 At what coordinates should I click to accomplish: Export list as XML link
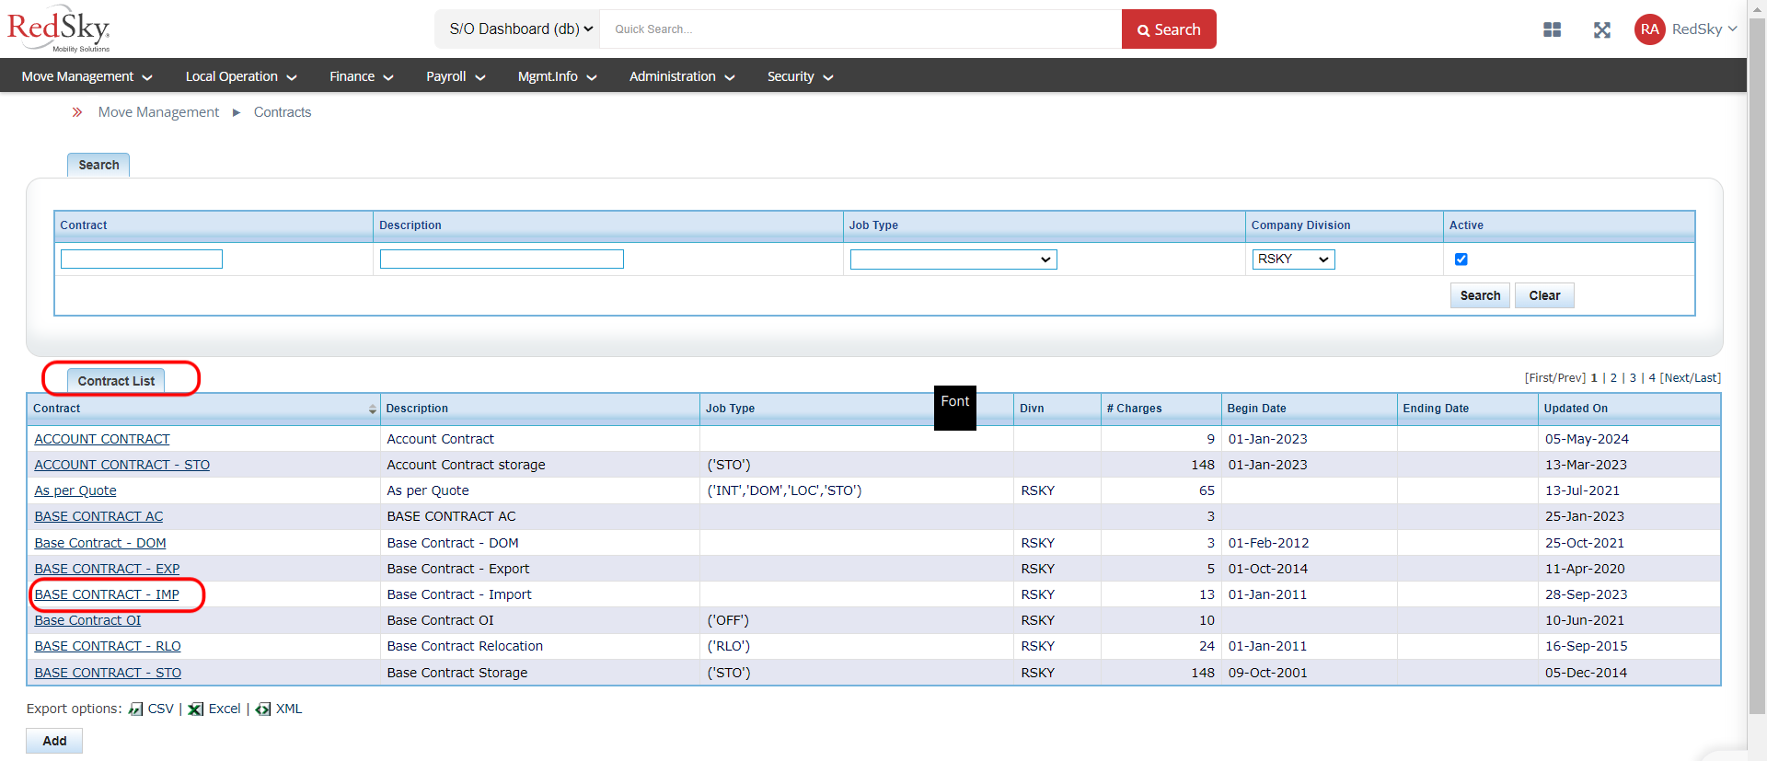tap(289, 709)
